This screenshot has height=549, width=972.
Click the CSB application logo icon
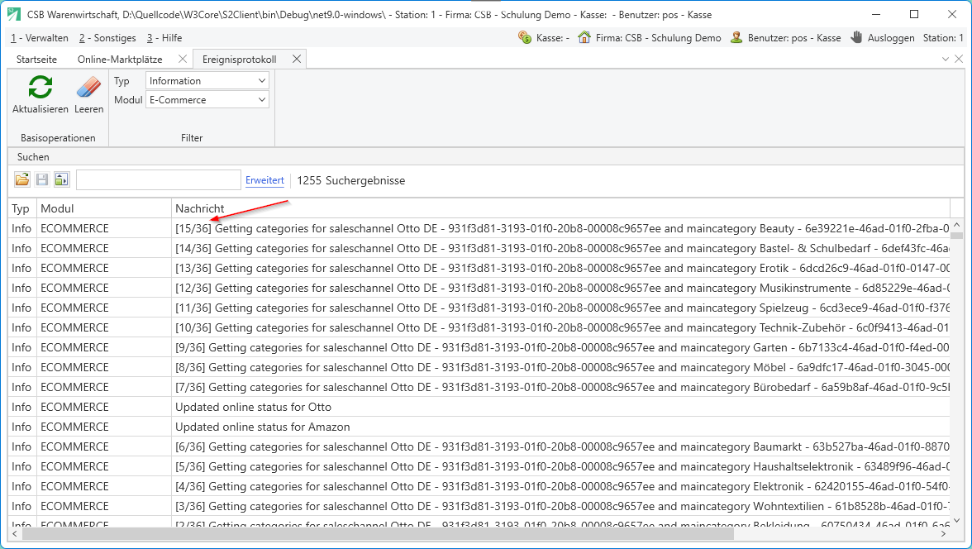click(13, 14)
